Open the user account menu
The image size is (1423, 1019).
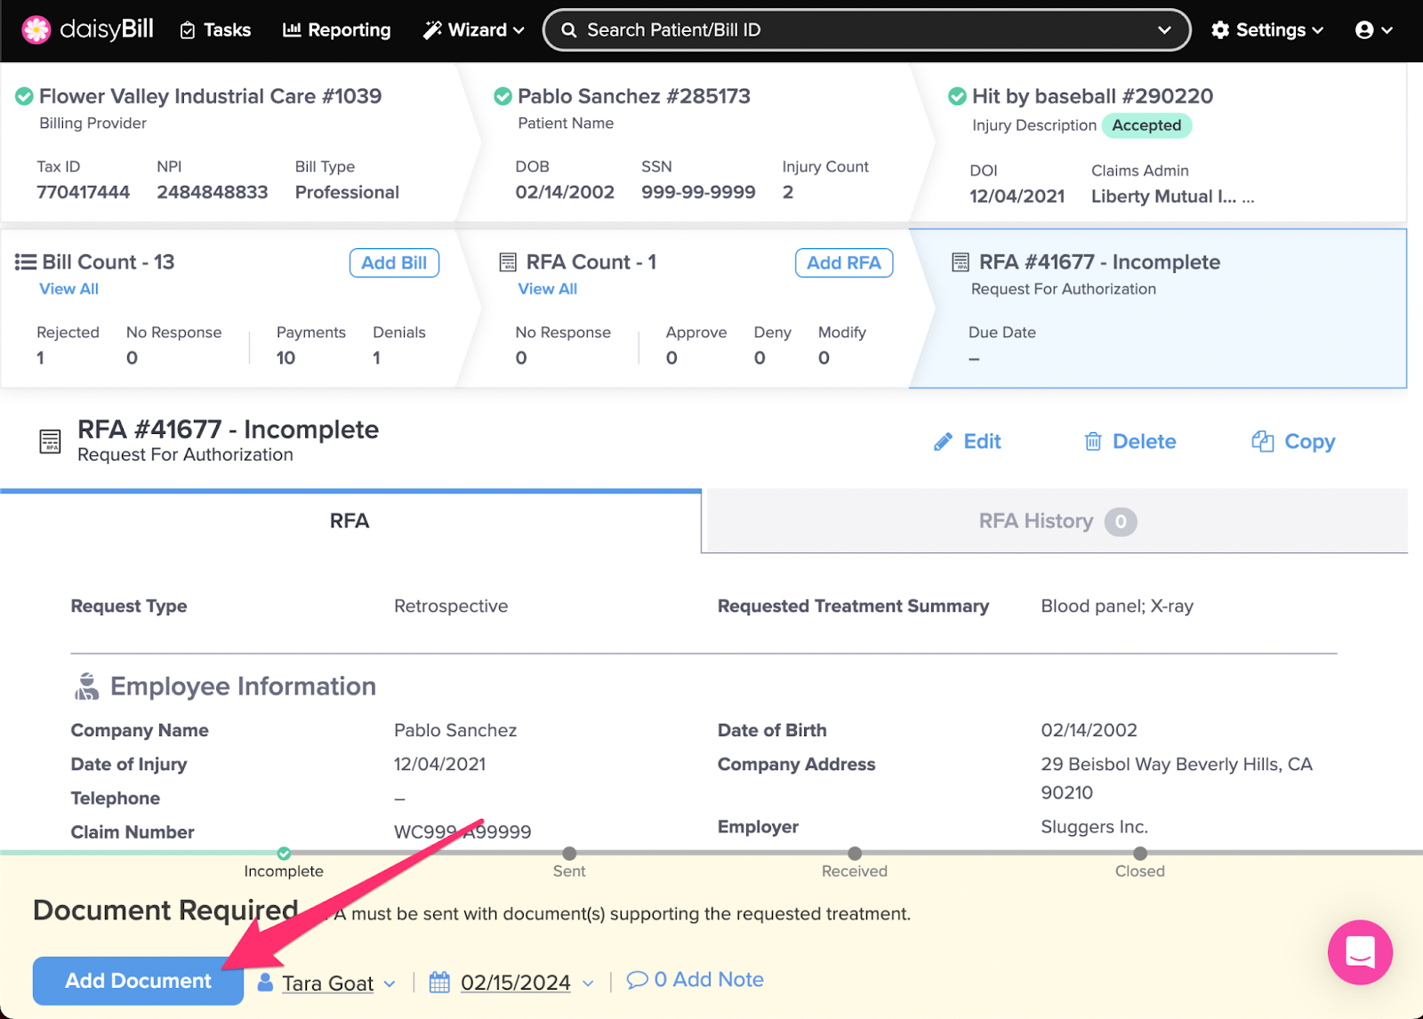pyautogui.click(x=1373, y=30)
